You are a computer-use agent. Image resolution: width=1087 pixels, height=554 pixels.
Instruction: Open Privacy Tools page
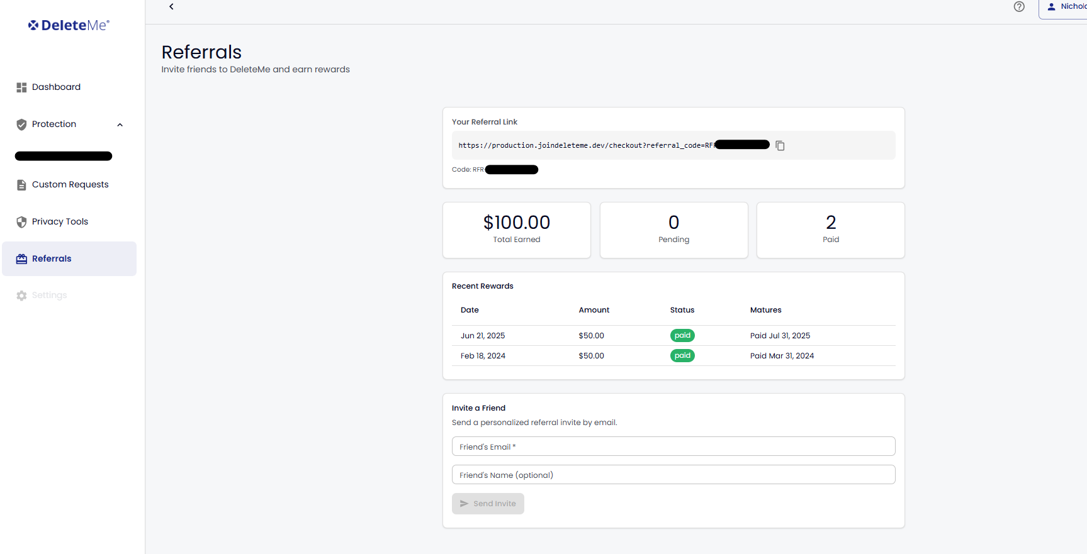69,222
